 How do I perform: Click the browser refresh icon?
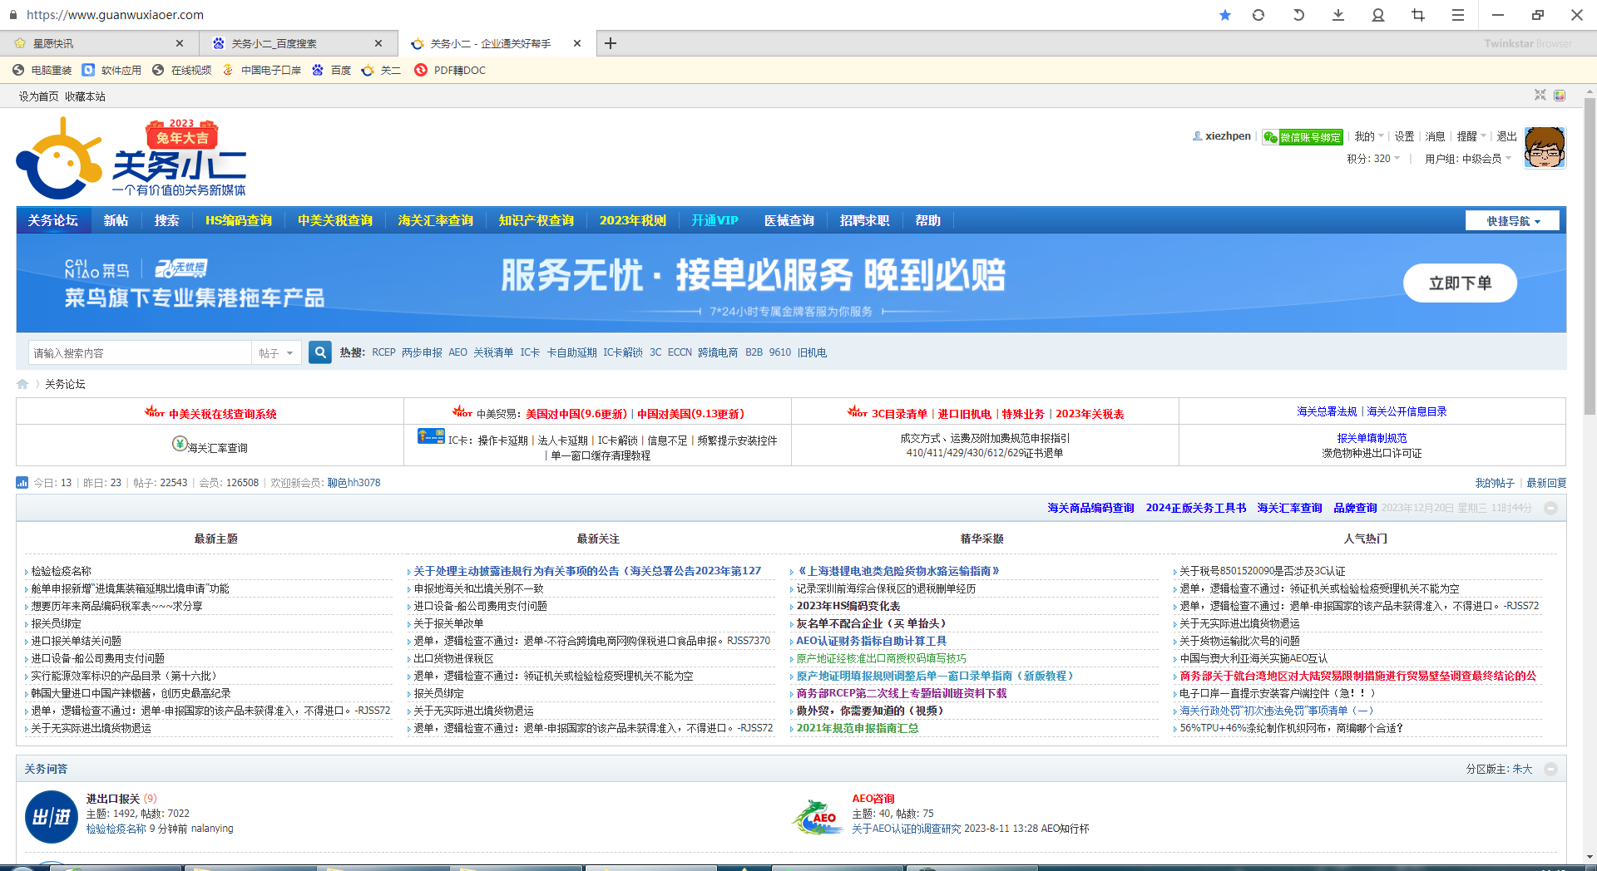pyautogui.click(x=1258, y=15)
